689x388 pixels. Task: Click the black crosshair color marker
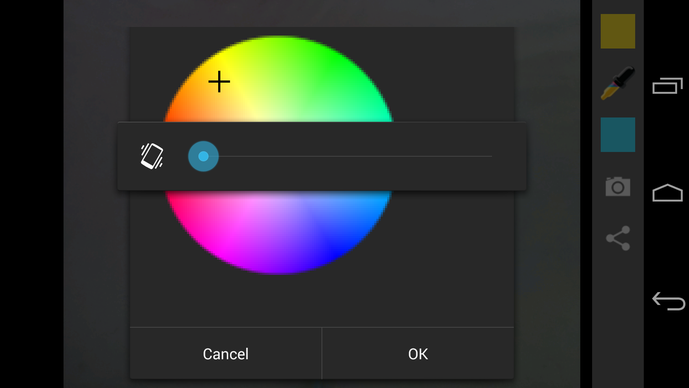219,82
